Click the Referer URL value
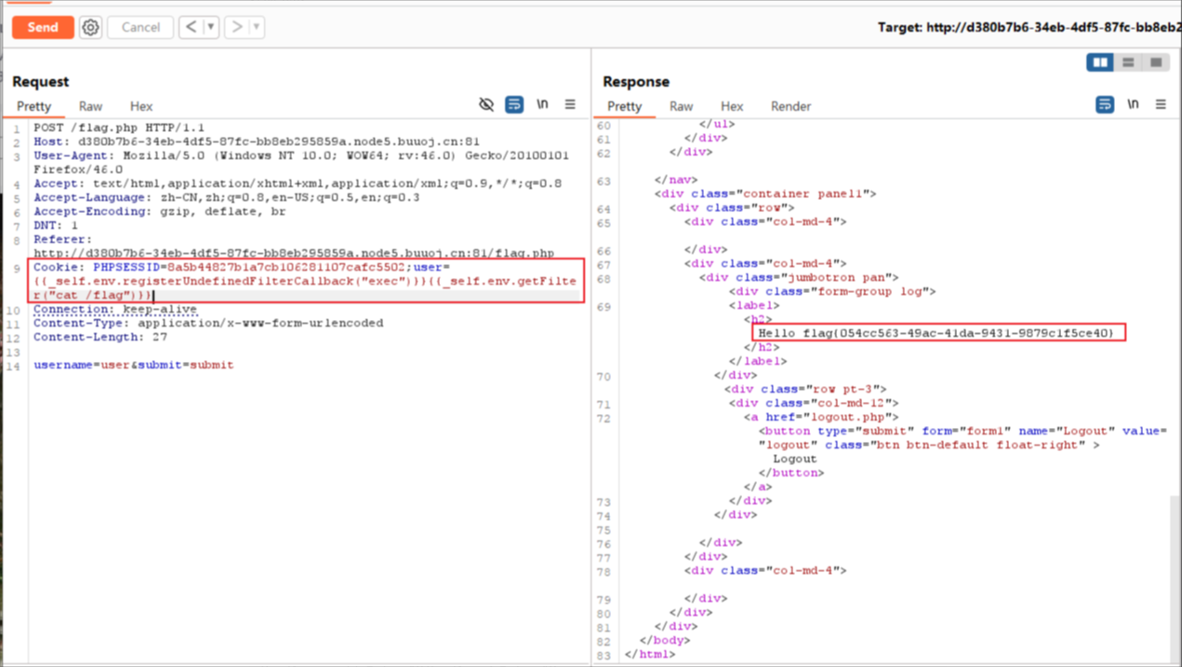 click(x=294, y=253)
